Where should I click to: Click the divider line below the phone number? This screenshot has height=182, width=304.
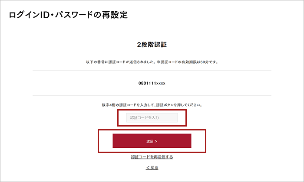[152, 95]
